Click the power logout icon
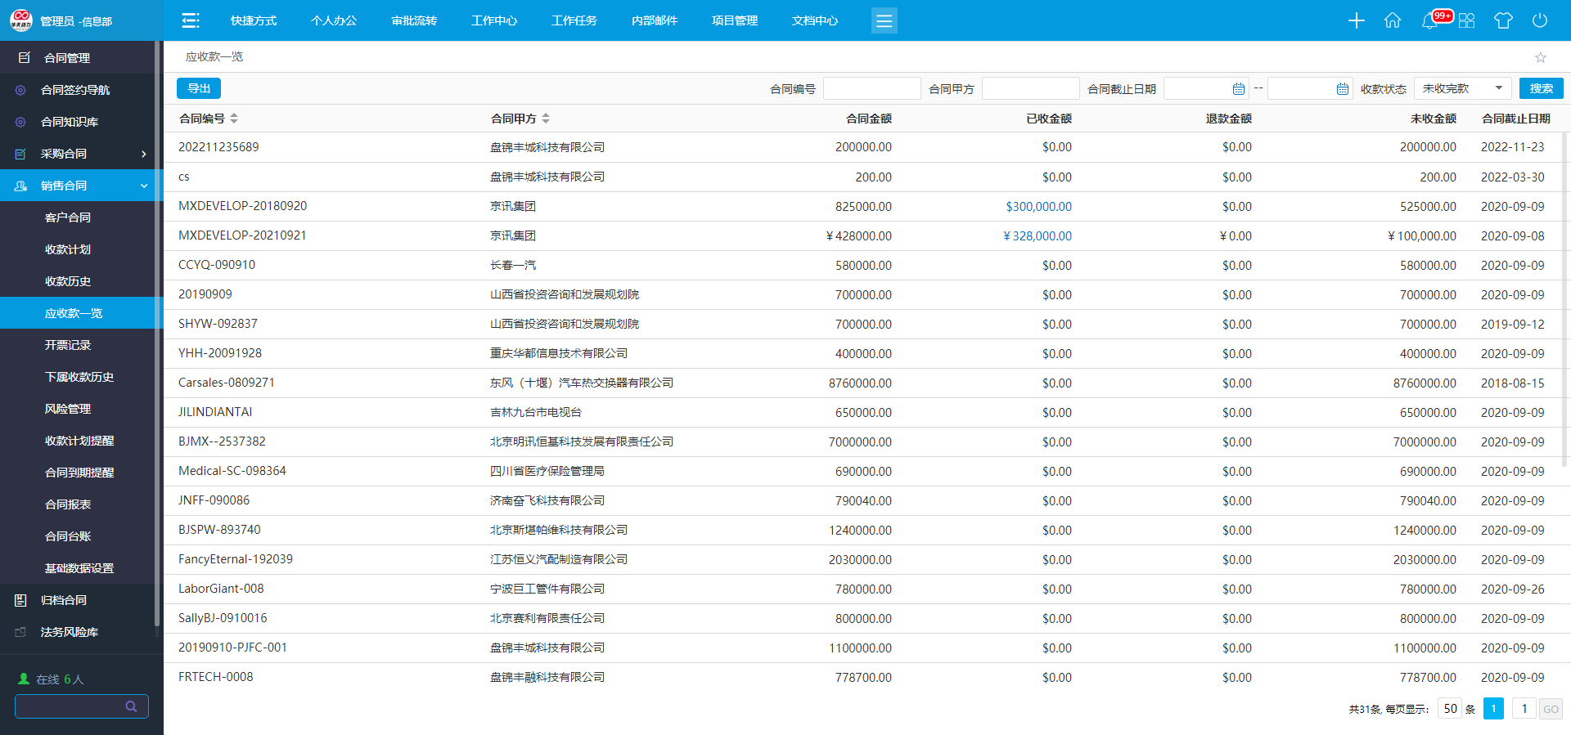1571x735 pixels. (1540, 20)
